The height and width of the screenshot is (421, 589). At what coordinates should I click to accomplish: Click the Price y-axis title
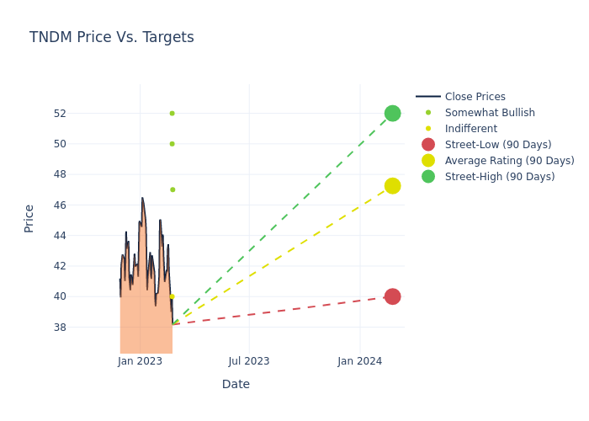29,218
